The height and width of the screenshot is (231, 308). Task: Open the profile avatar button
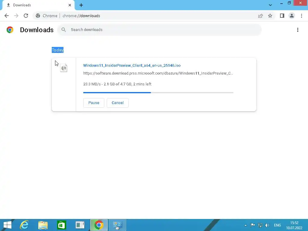tap(292, 16)
